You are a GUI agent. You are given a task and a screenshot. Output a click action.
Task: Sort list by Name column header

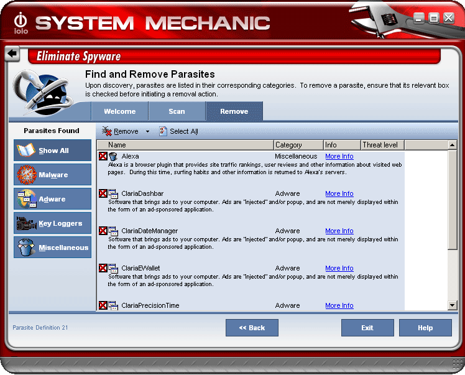click(185, 145)
